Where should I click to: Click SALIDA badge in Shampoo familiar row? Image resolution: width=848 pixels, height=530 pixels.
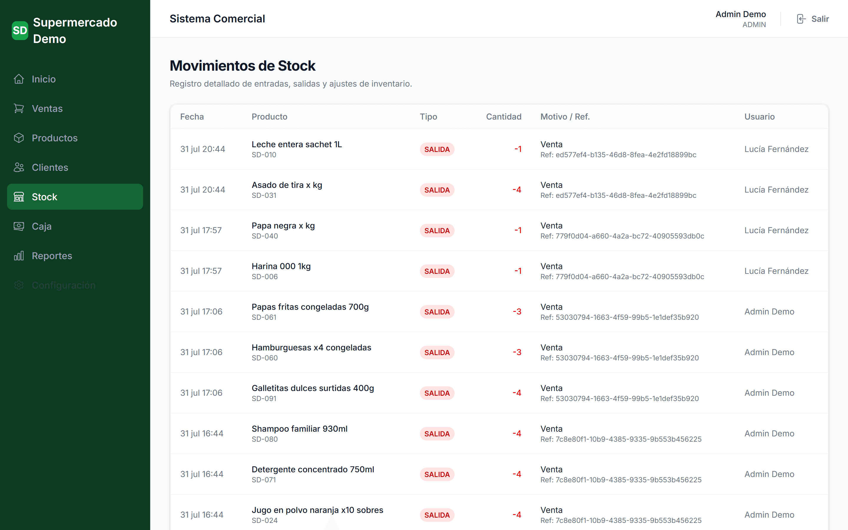pos(437,434)
